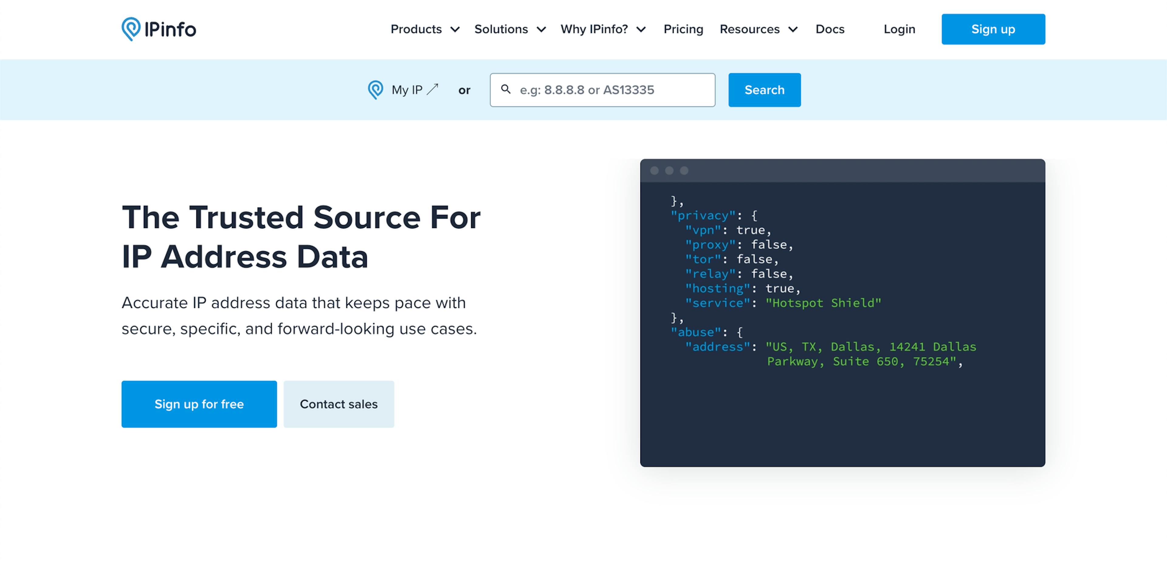
Task: Click Sign up for free button
Action: click(x=199, y=404)
